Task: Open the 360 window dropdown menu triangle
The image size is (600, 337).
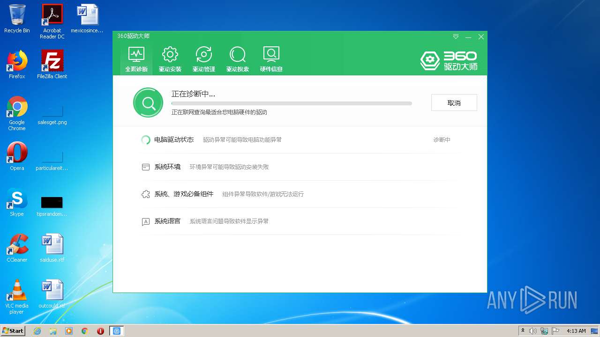Action: [456, 37]
